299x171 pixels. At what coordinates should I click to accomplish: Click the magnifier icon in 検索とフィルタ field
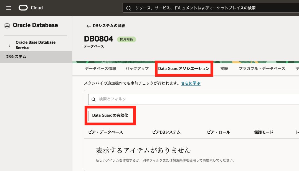coord(93,99)
